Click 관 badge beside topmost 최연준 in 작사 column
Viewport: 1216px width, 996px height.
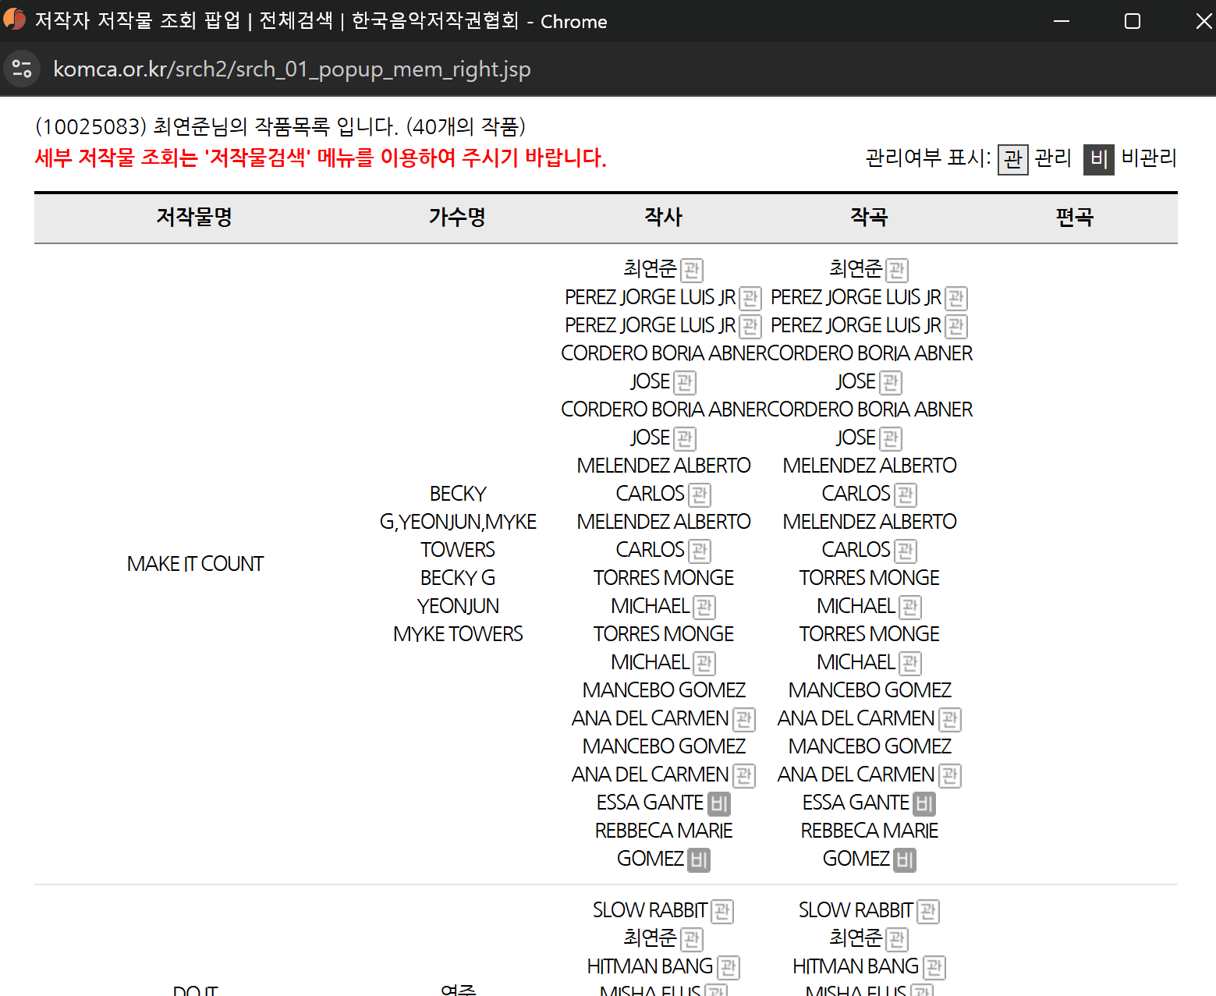tap(691, 270)
